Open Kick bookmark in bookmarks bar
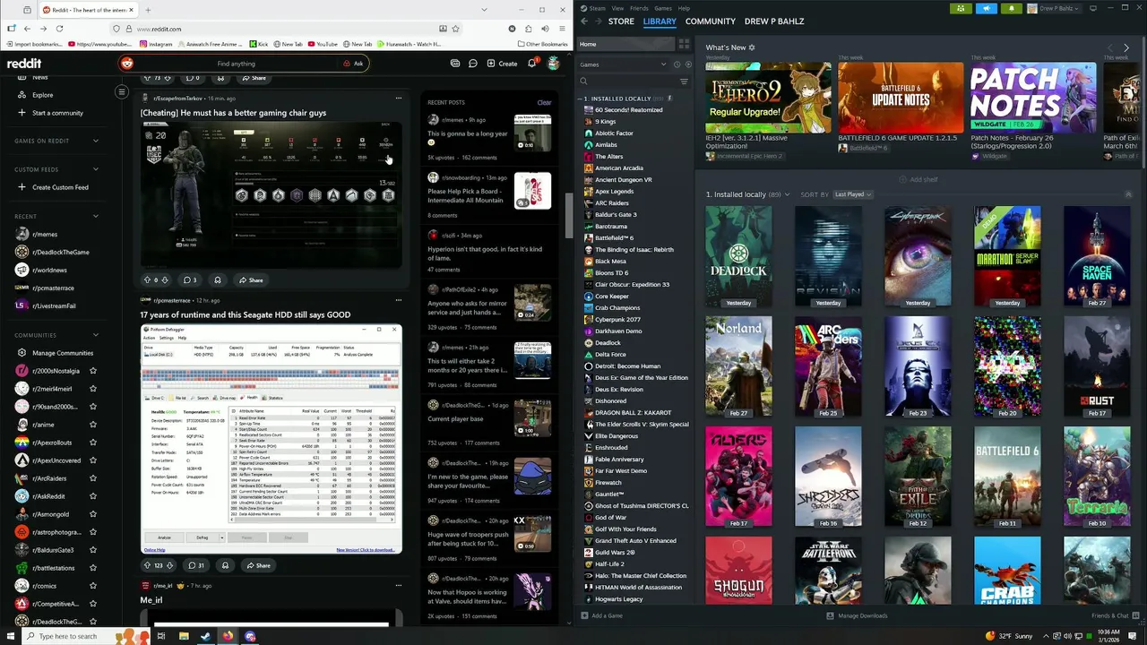The height and width of the screenshot is (645, 1147). 259,44
